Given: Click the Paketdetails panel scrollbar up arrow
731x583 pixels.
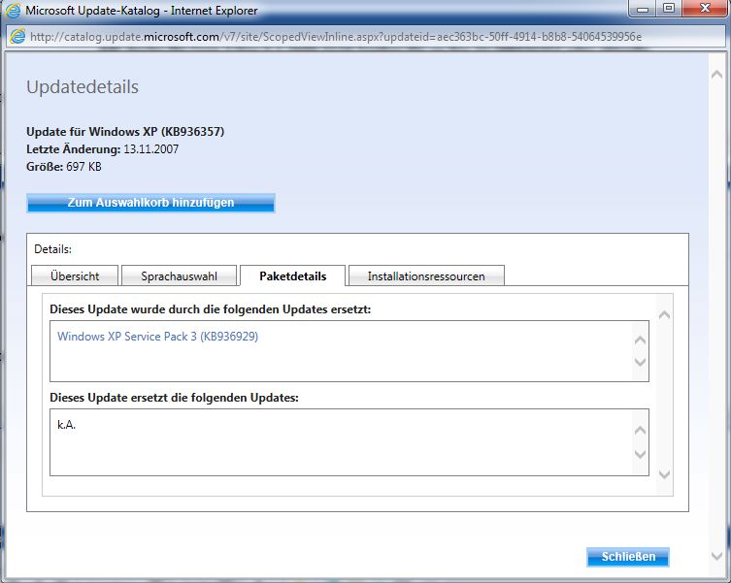Looking at the screenshot, I should [664, 315].
